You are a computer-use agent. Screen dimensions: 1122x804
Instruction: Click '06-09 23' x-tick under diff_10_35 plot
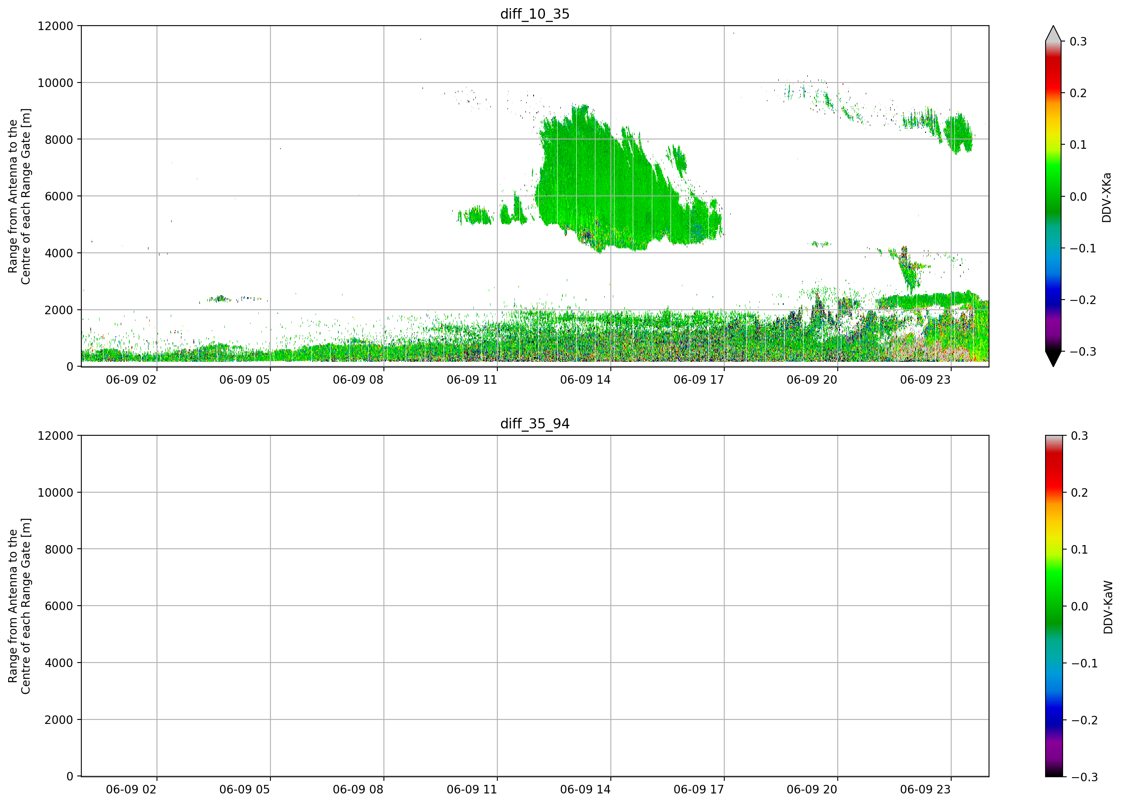[926, 380]
